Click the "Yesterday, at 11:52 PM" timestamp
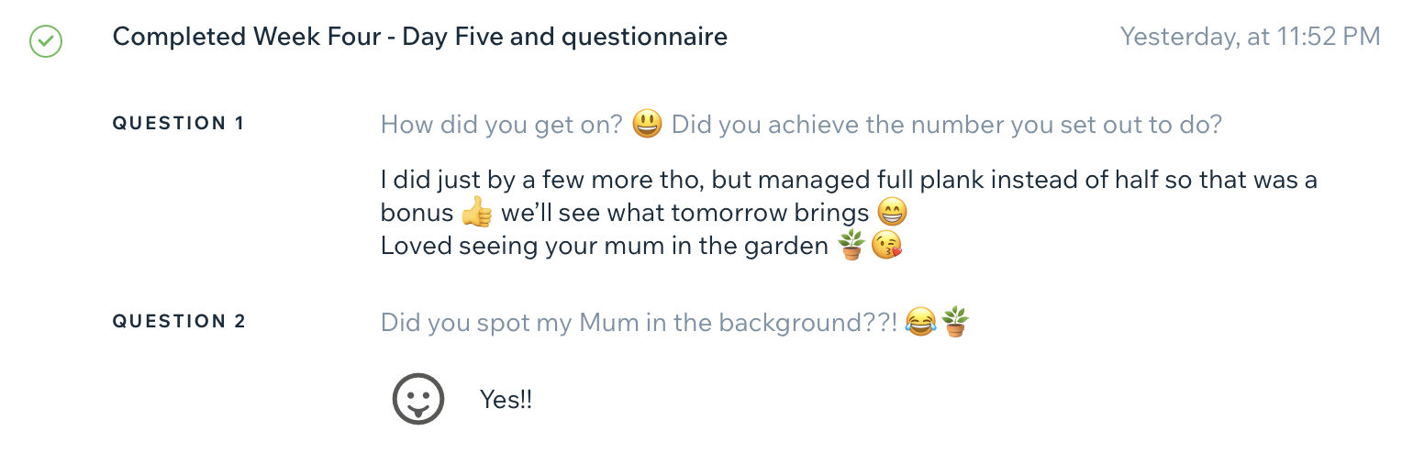 tap(1250, 38)
